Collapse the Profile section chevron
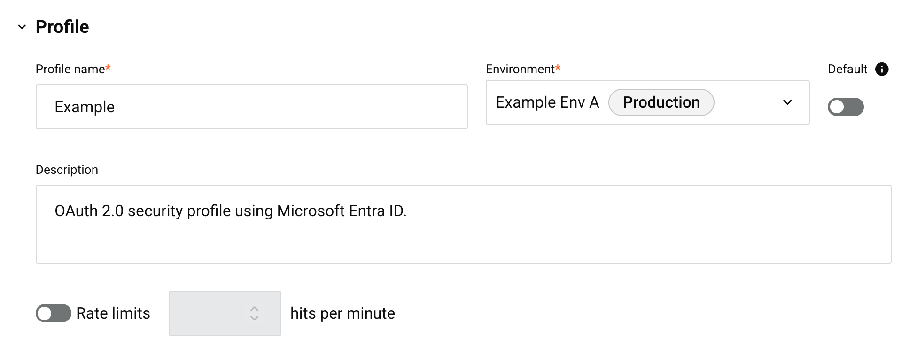The image size is (917, 359). tap(22, 27)
